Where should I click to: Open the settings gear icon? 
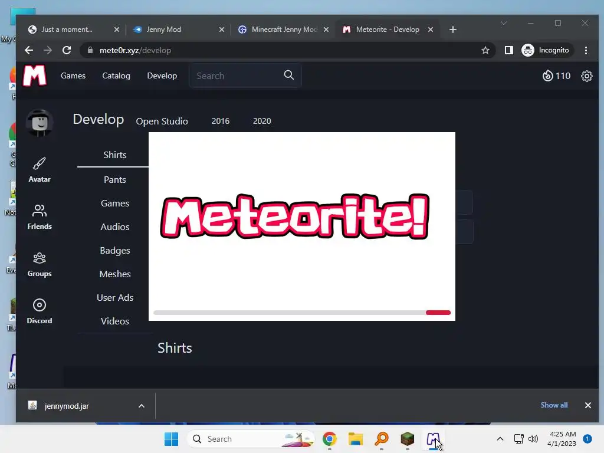pyautogui.click(x=586, y=76)
